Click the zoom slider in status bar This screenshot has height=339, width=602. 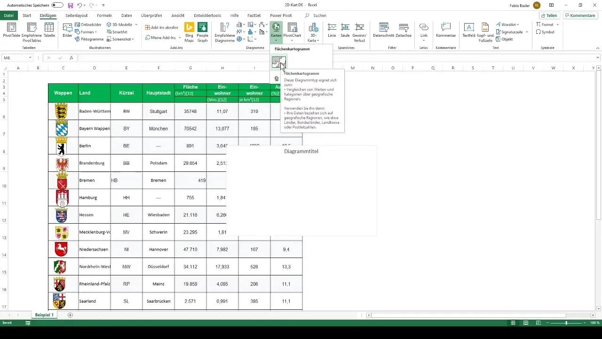566,323
